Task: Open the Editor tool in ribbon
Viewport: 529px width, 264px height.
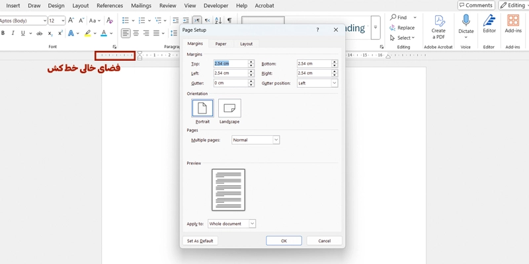Action: click(489, 20)
